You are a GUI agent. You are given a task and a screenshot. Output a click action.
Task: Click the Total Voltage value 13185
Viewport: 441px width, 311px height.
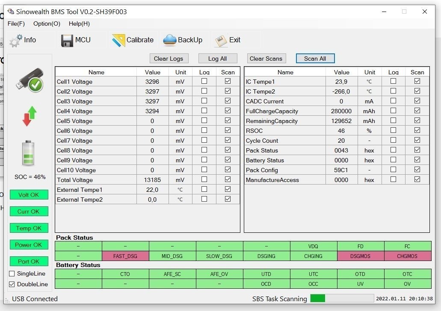[x=152, y=180]
